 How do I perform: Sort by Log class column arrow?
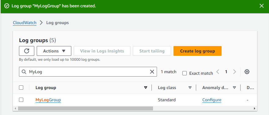point(190,88)
